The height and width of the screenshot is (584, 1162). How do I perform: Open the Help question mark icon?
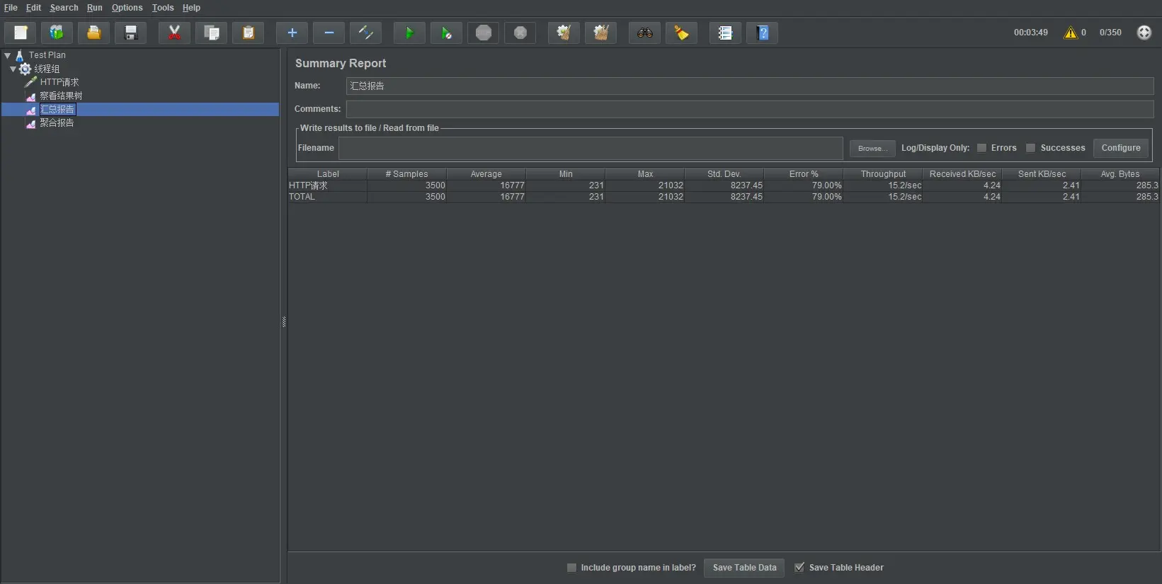[763, 33]
